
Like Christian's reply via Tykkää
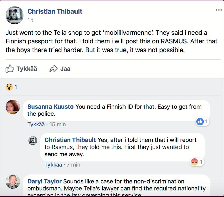tap(53, 165)
